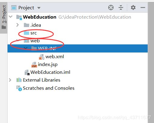Select the web.xml file
The width and height of the screenshot is (154, 123).
(55, 57)
